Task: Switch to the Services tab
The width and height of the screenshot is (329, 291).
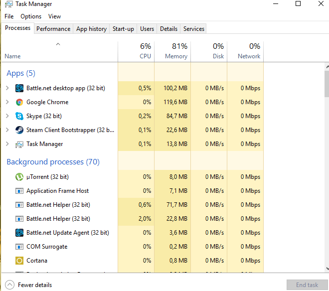Action: (194, 29)
